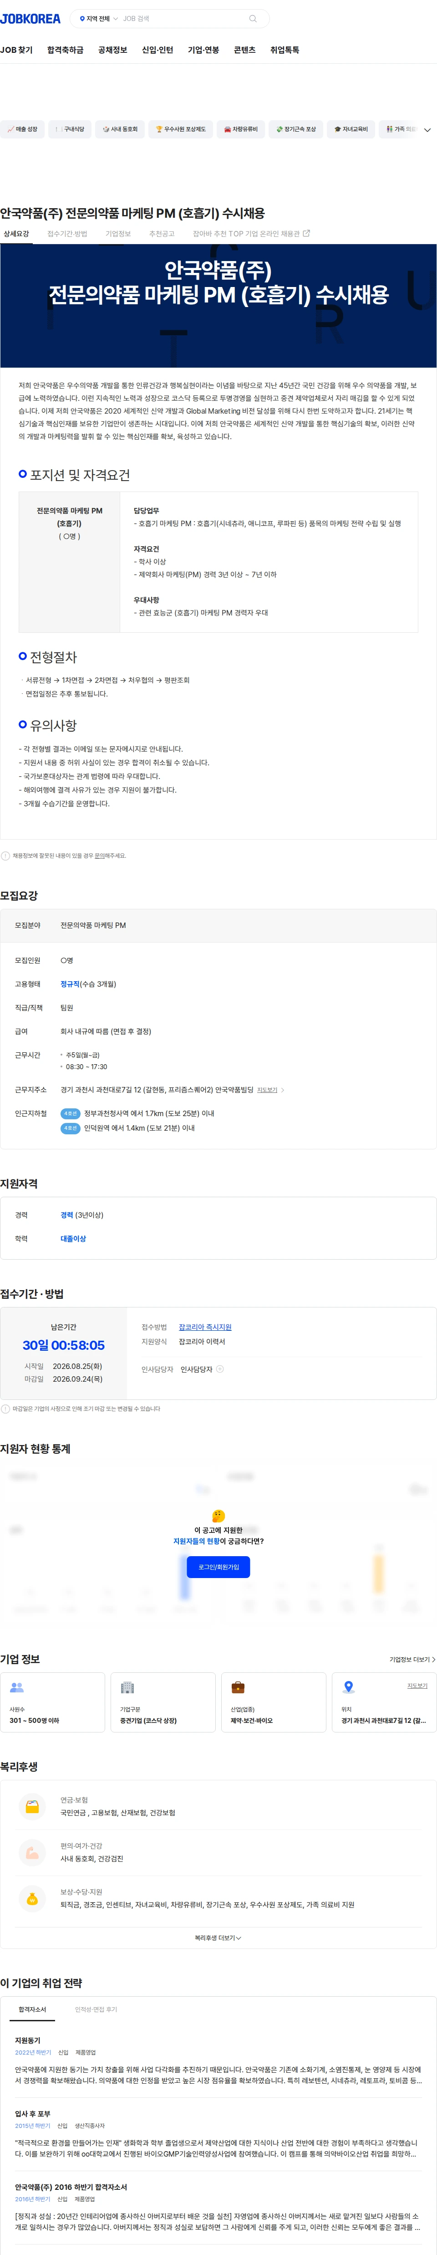437x2255 pixels.
Task: Select the 사내 동호회 tag chip
Action: point(120,128)
